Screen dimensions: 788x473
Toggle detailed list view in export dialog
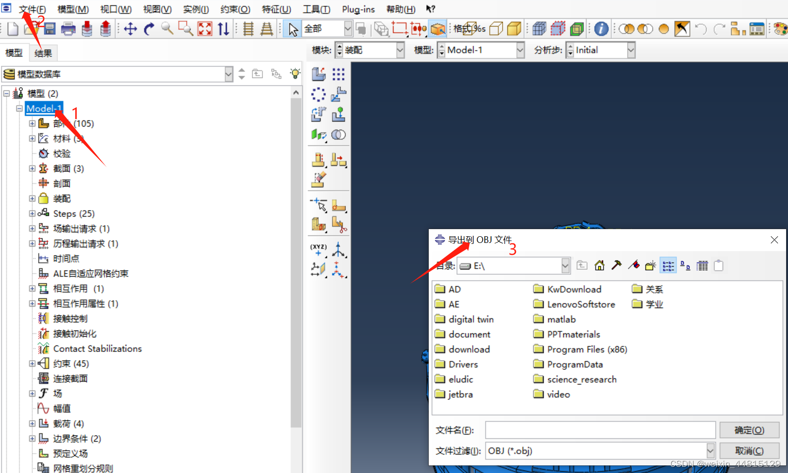click(x=702, y=266)
